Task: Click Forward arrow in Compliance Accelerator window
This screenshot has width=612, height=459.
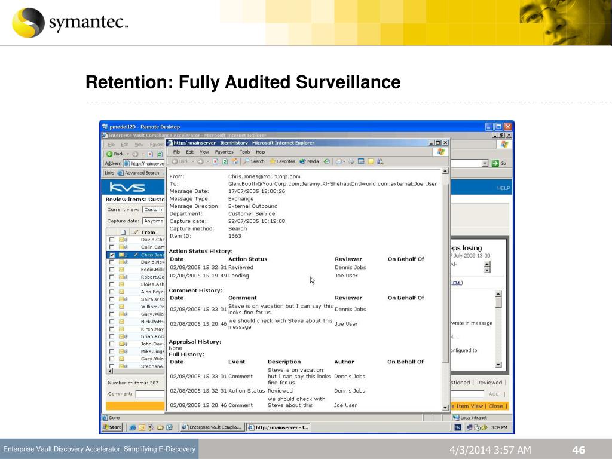Action: pos(135,154)
